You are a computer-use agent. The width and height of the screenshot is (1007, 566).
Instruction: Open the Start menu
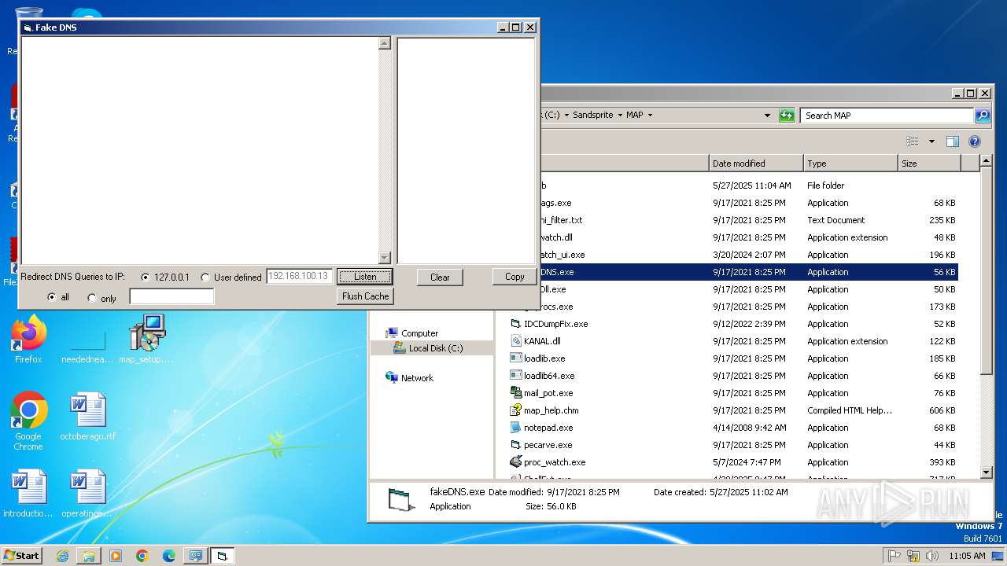tap(22, 555)
